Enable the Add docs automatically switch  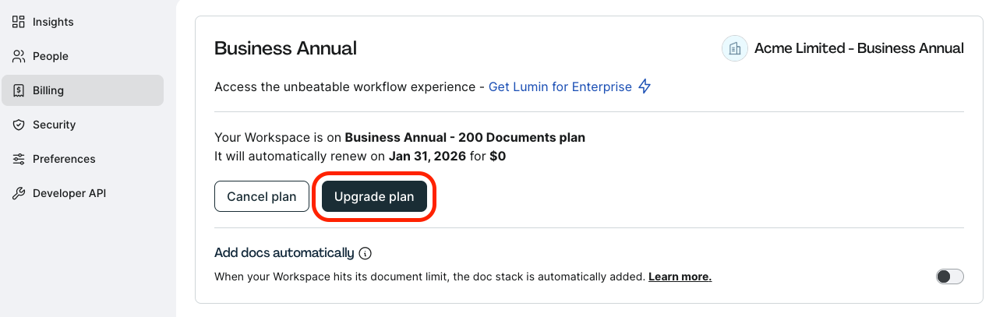pos(950,276)
